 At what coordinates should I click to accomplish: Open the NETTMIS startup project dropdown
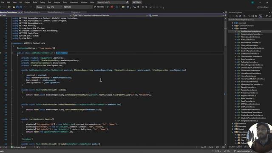coord(78,7)
